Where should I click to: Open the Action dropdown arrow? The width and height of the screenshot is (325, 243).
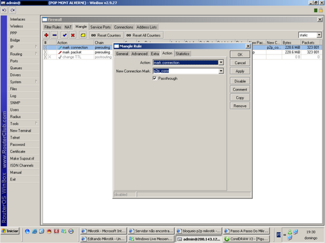[221, 62]
